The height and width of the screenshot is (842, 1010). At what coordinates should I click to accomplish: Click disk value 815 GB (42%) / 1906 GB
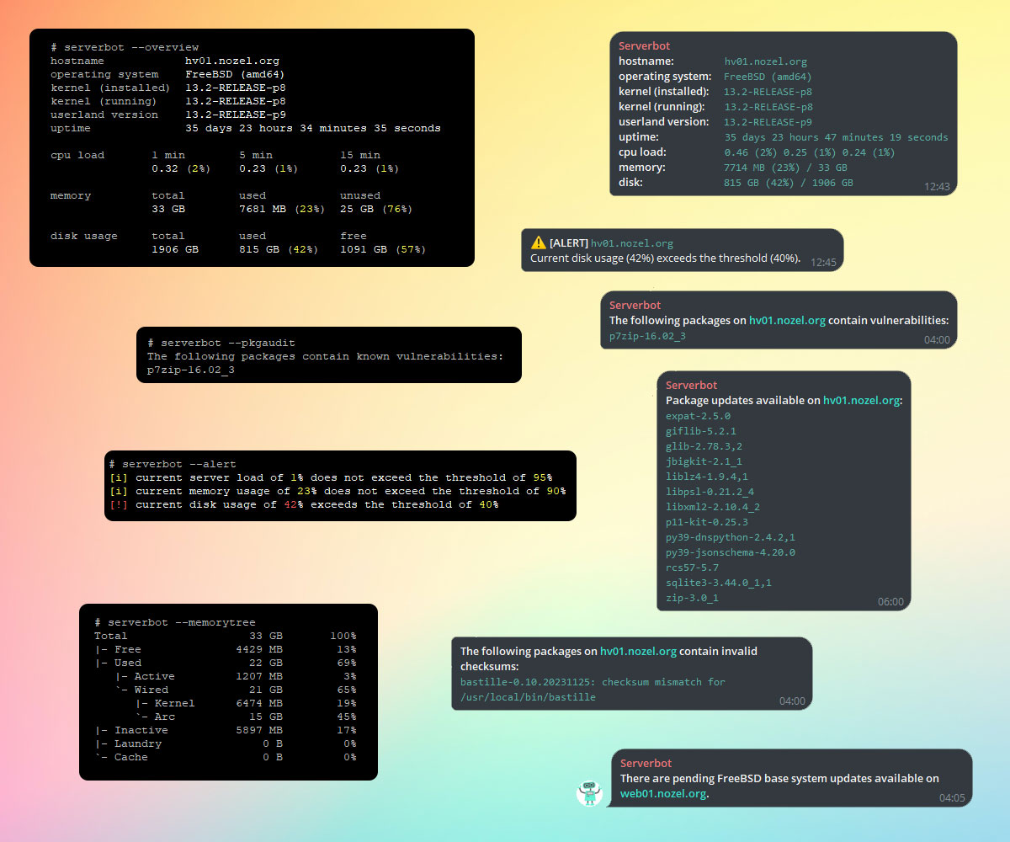coord(789,183)
